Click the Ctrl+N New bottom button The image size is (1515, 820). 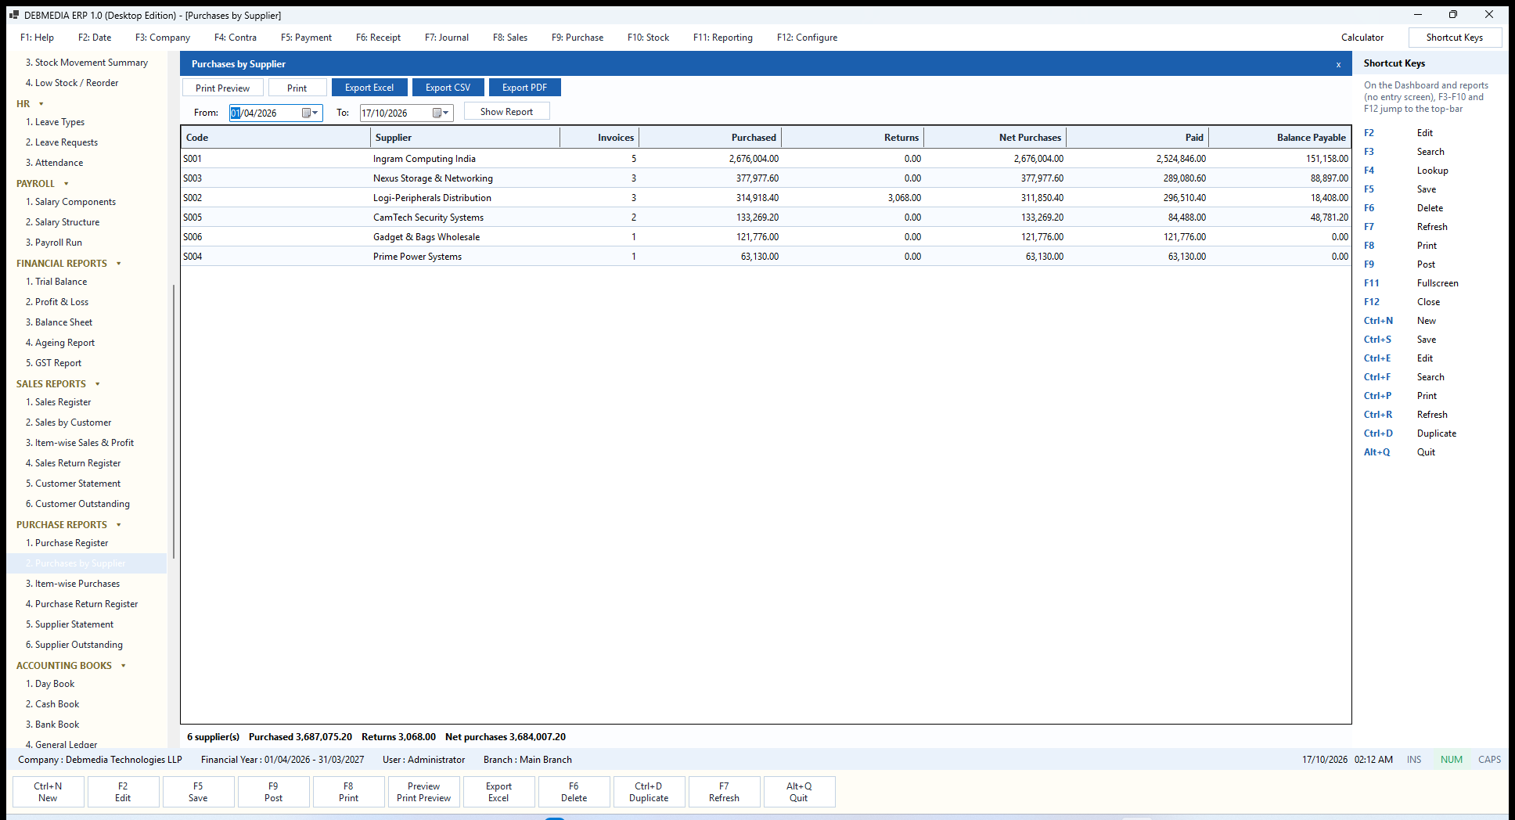tap(48, 792)
